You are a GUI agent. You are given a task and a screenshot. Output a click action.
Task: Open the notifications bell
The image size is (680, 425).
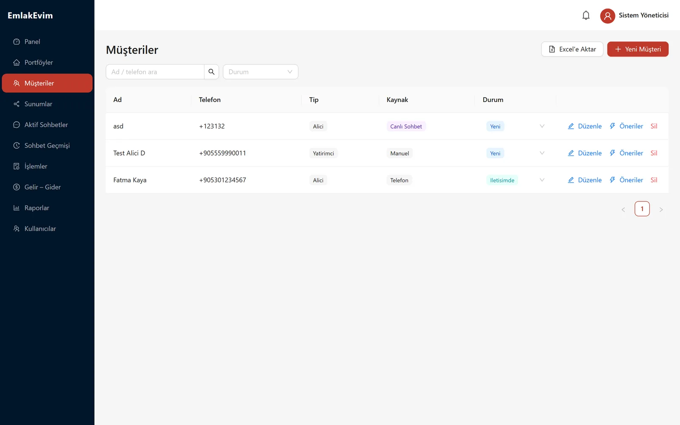(586, 15)
